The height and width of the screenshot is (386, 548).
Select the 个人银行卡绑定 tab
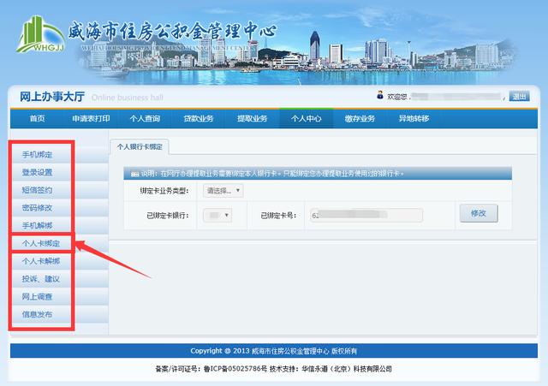(x=140, y=147)
